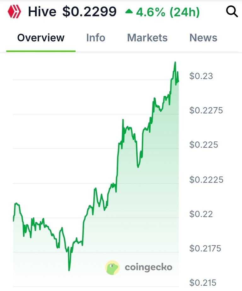This screenshot has width=242, height=291.
Task: Tap the 4.6% (24h) change label
Action: pos(168,12)
